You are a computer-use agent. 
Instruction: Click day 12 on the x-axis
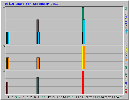point(49,97)
